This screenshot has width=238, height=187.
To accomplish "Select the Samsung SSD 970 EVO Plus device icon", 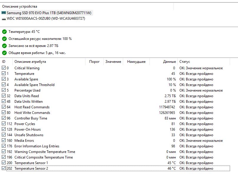I will coord(4,13).
